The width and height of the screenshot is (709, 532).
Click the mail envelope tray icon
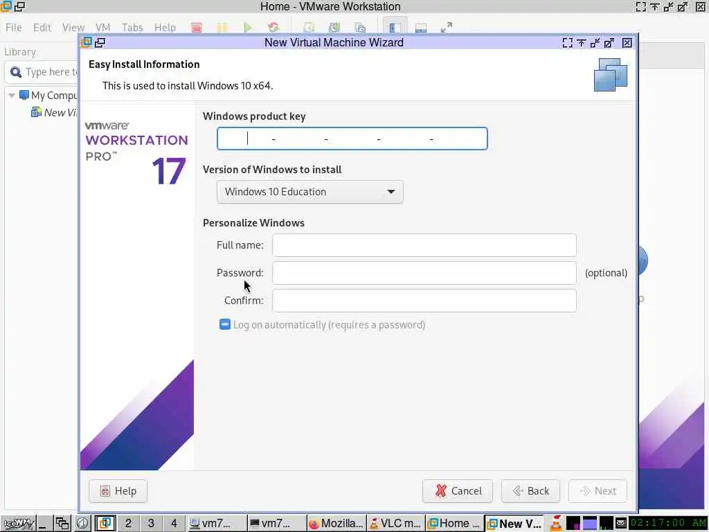pyautogui.click(x=621, y=524)
